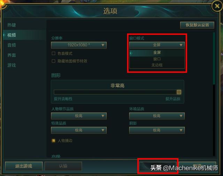This screenshot has height=176, width=223.
Task: Open the 音频 settings tab
Action: tap(11, 45)
